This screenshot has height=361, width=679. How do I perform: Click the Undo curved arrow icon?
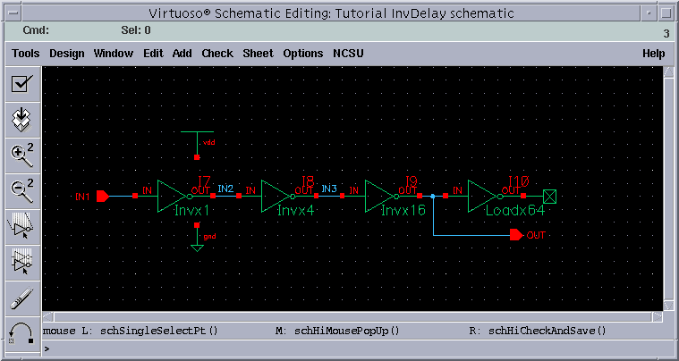point(22,334)
